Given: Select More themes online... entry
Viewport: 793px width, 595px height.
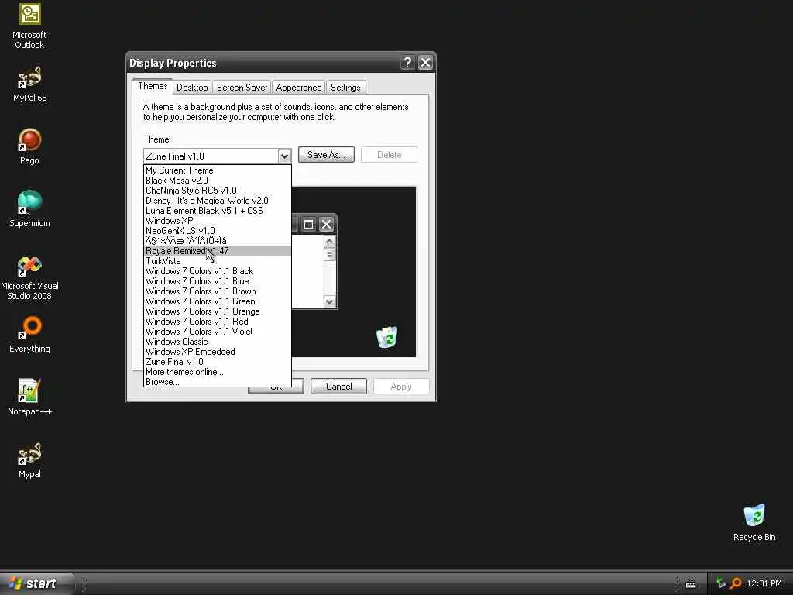Looking at the screenshot, I should [x=218, y=372].
